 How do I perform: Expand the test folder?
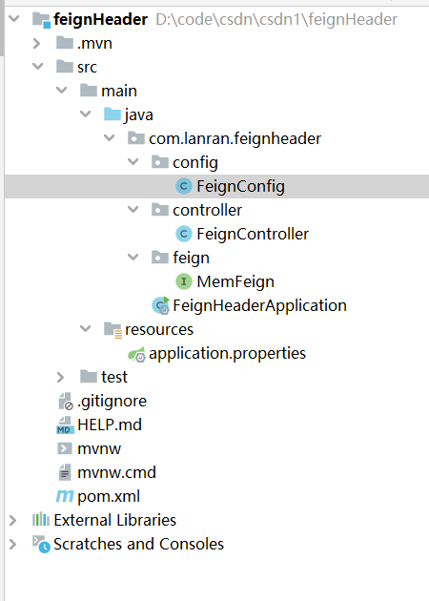[60, 377]
